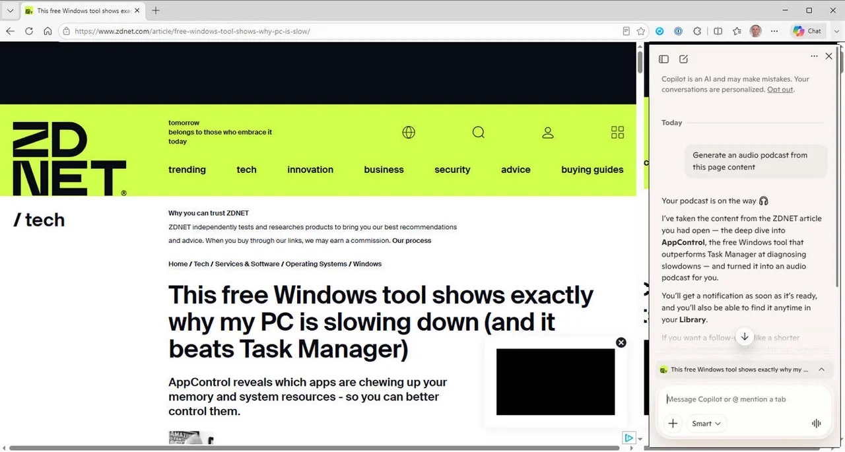This screenshot has width=845, height=452.
Task: Open the browser profile avatar
Action: pyautogui.click(x=756, y=31)
